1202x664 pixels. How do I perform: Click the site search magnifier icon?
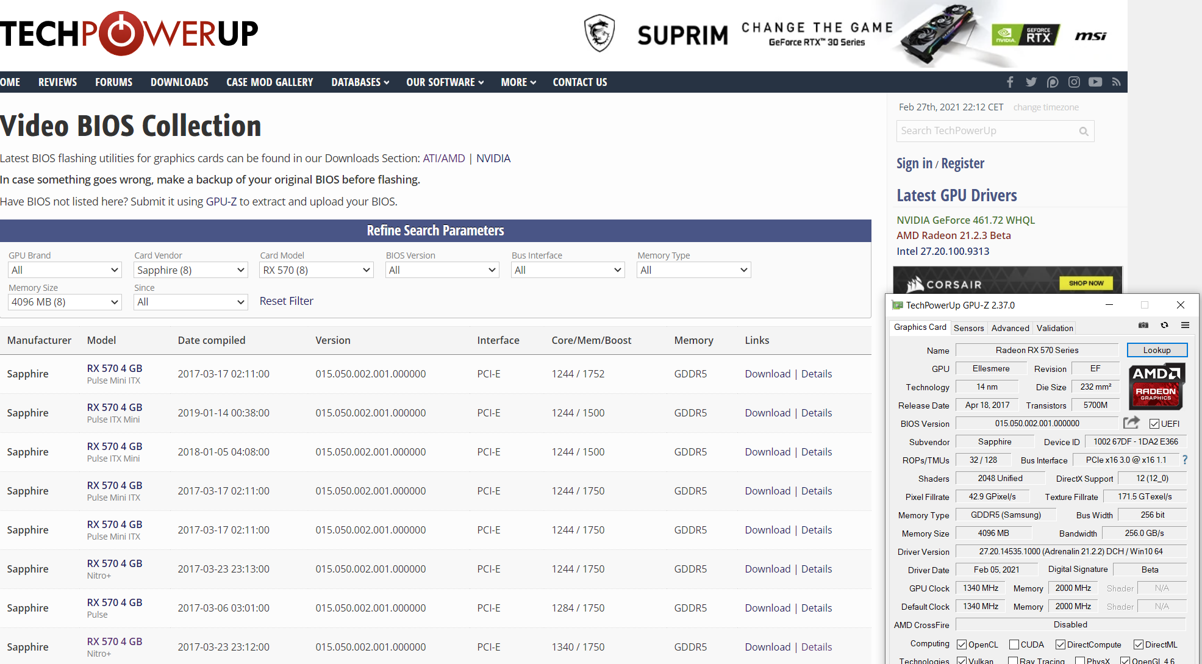coord(1084,131)
